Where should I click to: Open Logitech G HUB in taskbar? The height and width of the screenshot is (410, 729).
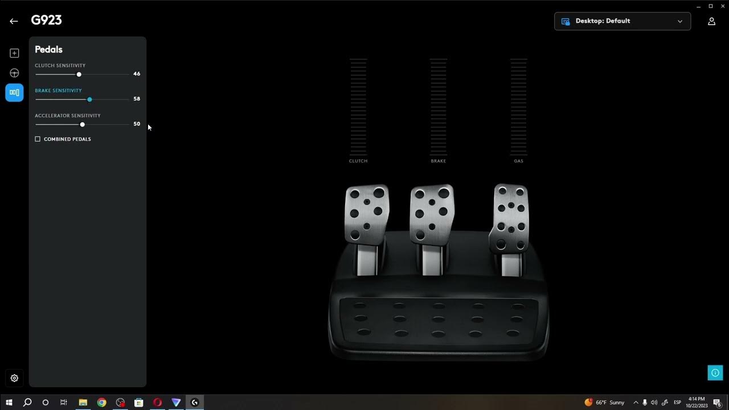tap(195, 403)
